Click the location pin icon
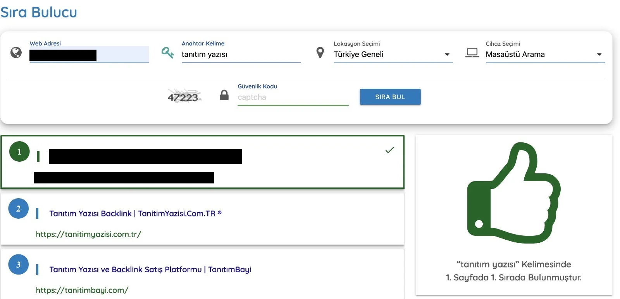Viewport: 620px width, 299px height. point(320,52)
